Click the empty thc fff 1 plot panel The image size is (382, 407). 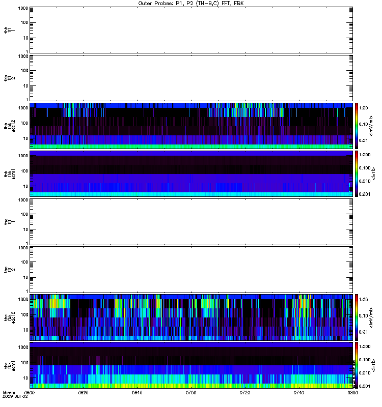tap(191, 222)
